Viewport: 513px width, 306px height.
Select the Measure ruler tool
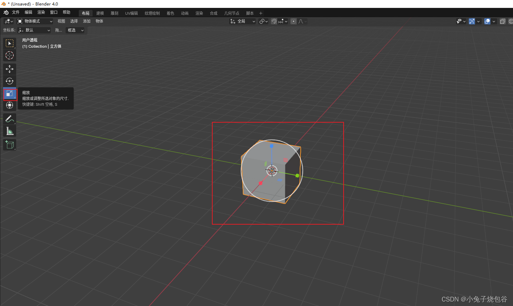[10, 131]
